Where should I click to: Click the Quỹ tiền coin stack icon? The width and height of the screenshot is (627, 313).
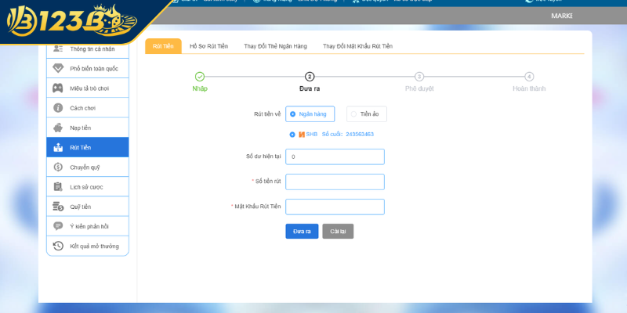pos(58,207)
